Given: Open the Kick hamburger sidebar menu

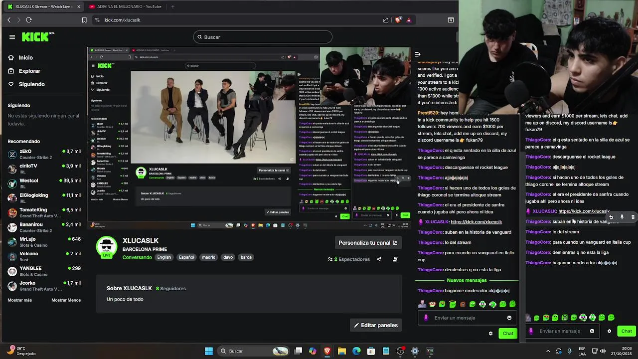Looking at the screenshot, I should [12, 37].
